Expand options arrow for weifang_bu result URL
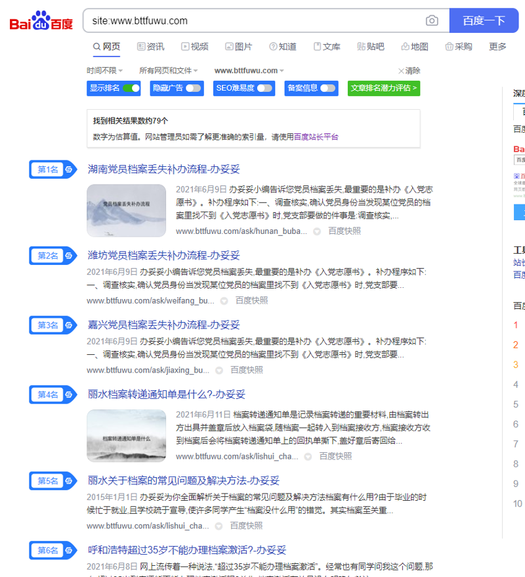525x577 pixels. click(x=224, y=301)
